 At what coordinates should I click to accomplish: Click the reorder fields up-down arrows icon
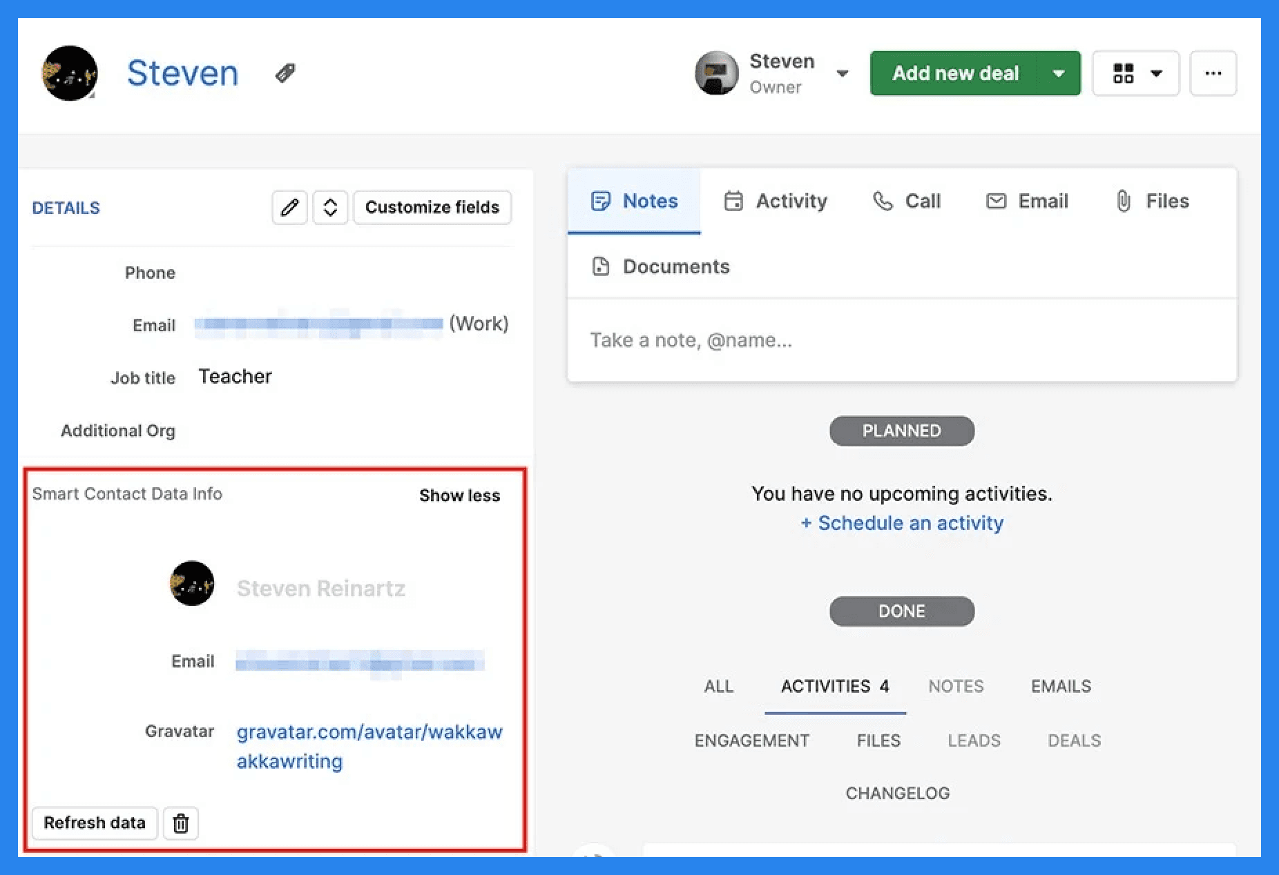point(330,207)
